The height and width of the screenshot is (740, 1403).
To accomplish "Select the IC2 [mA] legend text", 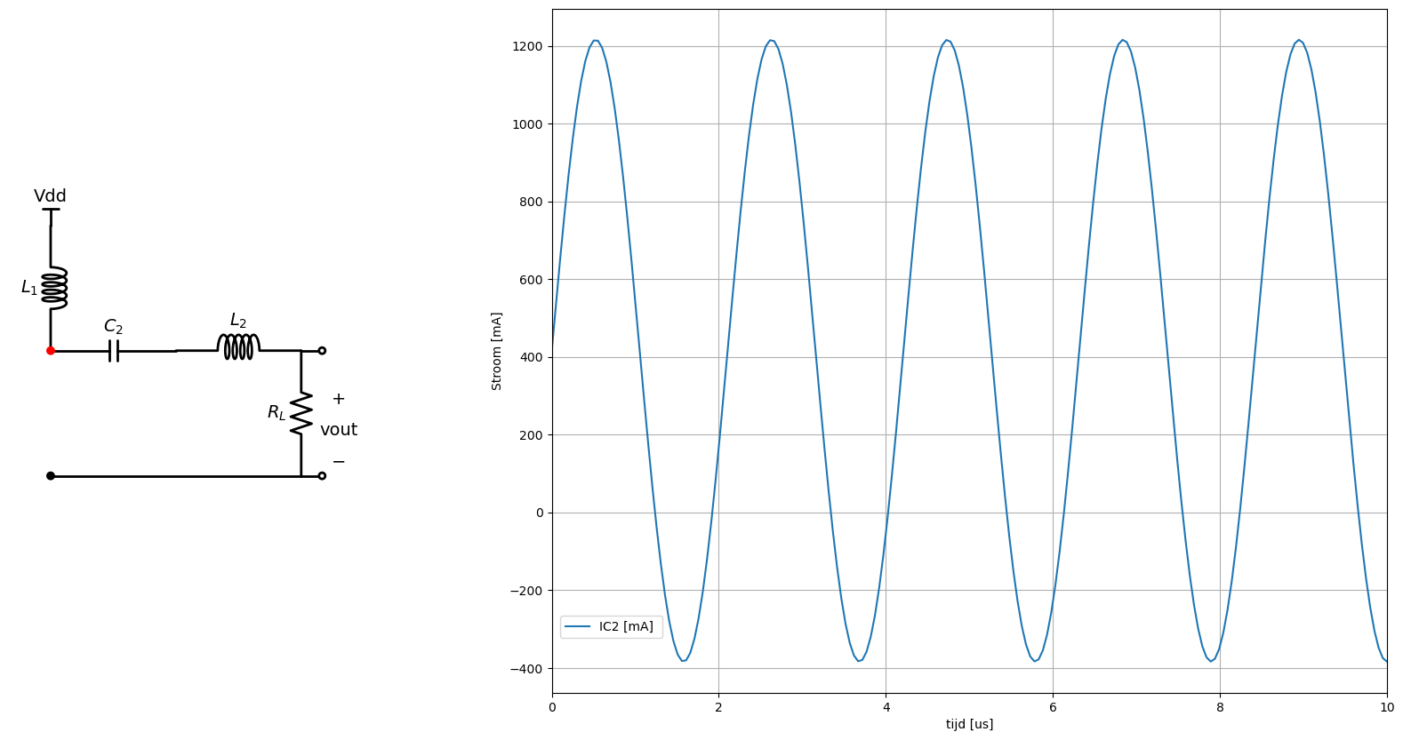I will tap(626, 627).
